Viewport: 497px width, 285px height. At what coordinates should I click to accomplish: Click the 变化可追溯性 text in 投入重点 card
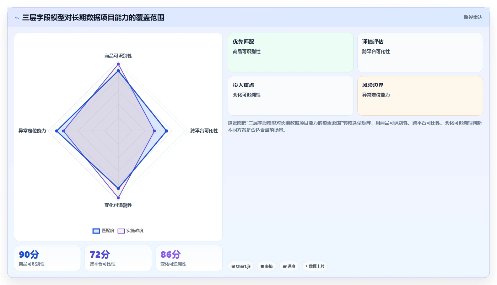pyautogui.click(x=247, y=95)
